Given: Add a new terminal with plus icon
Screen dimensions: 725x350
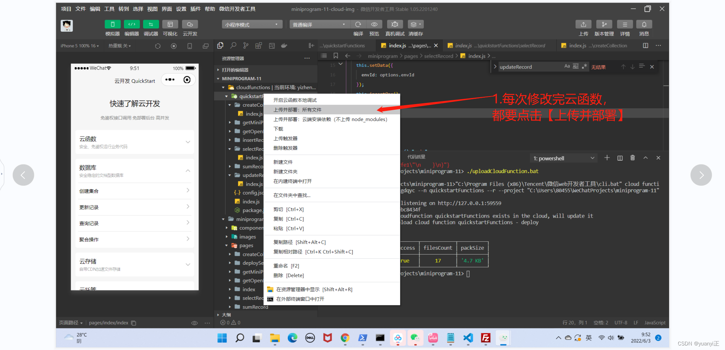Looking at the screenshot, I should 607,158.
